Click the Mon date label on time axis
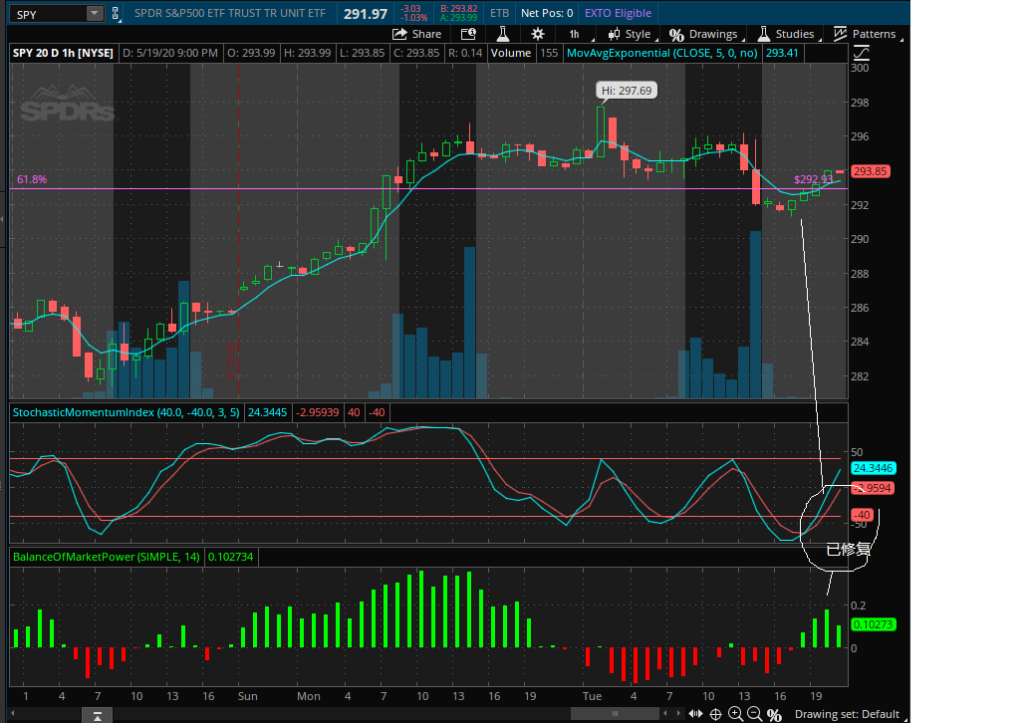1031x723 pixels. click(309, 696)
